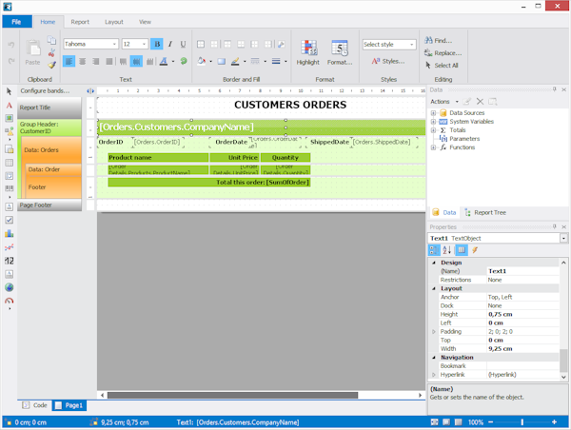Show the events lightning icon in Properties
This screenshot has width=571, height=430.
(x=475, y=250)
